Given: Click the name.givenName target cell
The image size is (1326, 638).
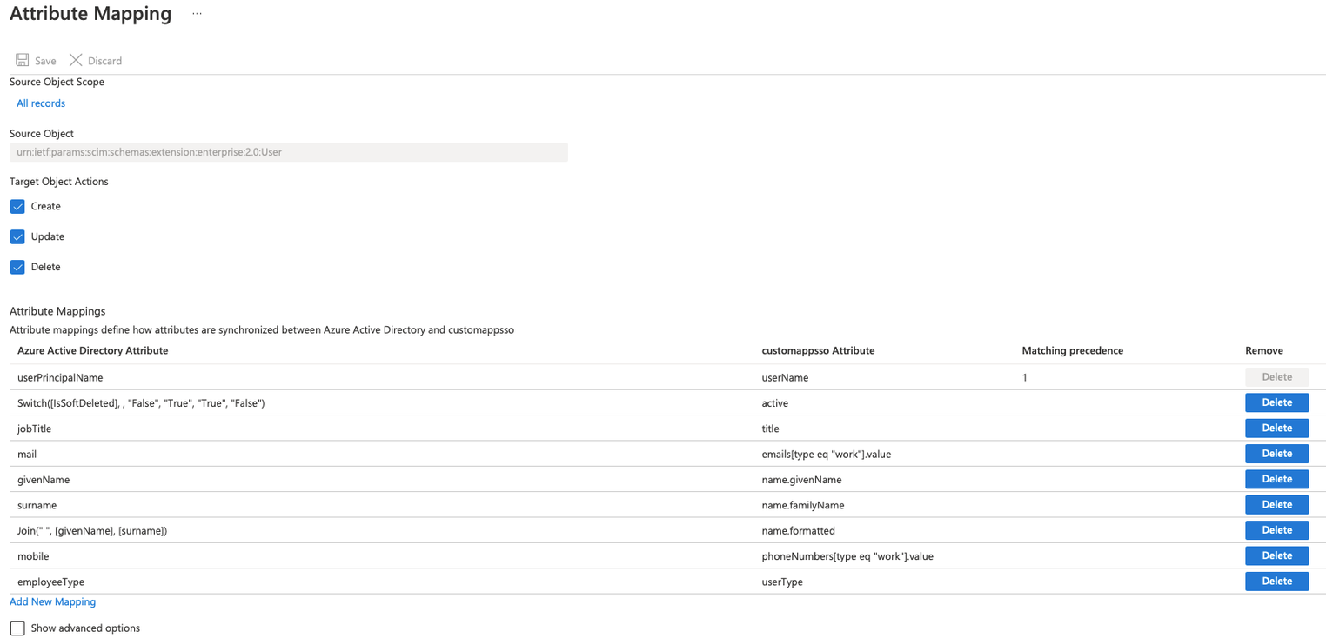Looking at the screenshot, I should (801, 480).
